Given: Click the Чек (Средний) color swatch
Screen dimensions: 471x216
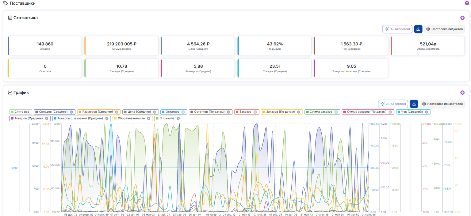Looking at the screenshot, I should (x=399, y=112).
